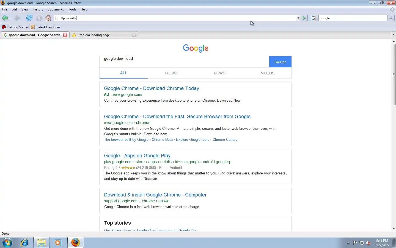The image size is (396, 248).
Task: Open Windows Media Player from taskbar
Action: [58, 242]
